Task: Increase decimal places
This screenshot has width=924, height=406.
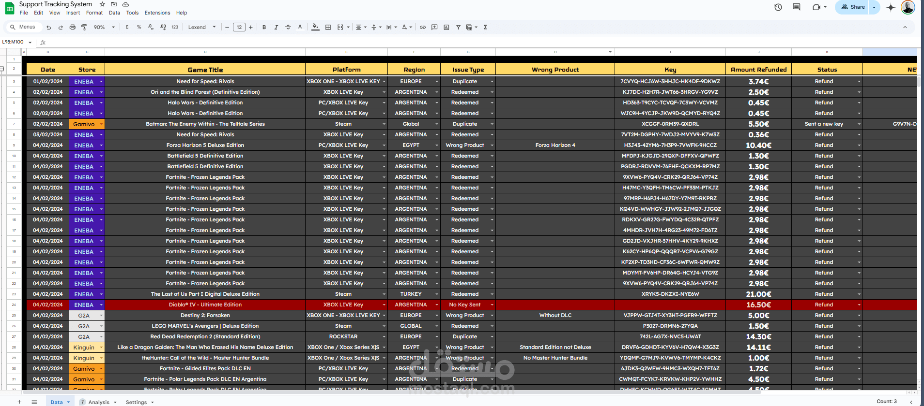Action: 163,27
